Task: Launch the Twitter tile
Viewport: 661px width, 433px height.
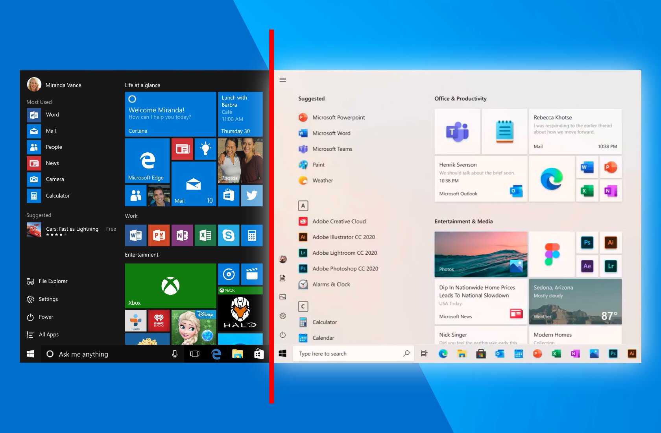Action: (252, 196)
